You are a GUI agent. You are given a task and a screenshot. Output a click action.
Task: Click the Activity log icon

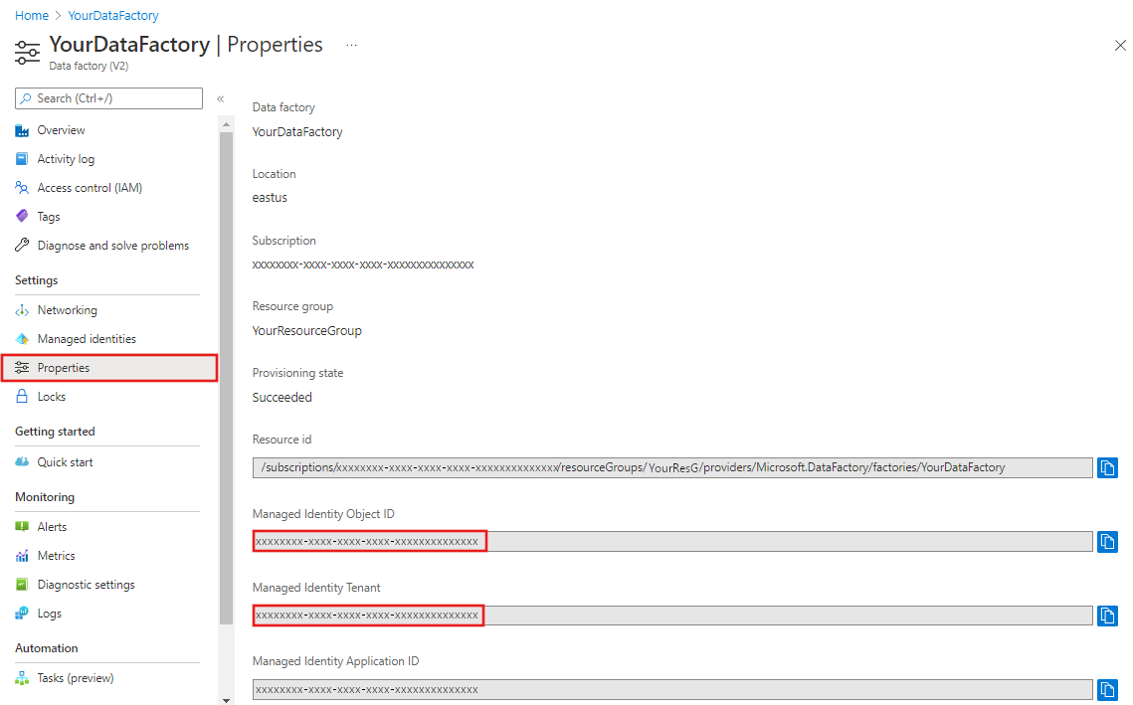pyautogui.click(x=23, y=159)
